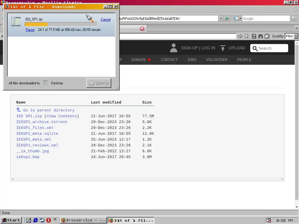Open the address bar history dropdown

221,18
